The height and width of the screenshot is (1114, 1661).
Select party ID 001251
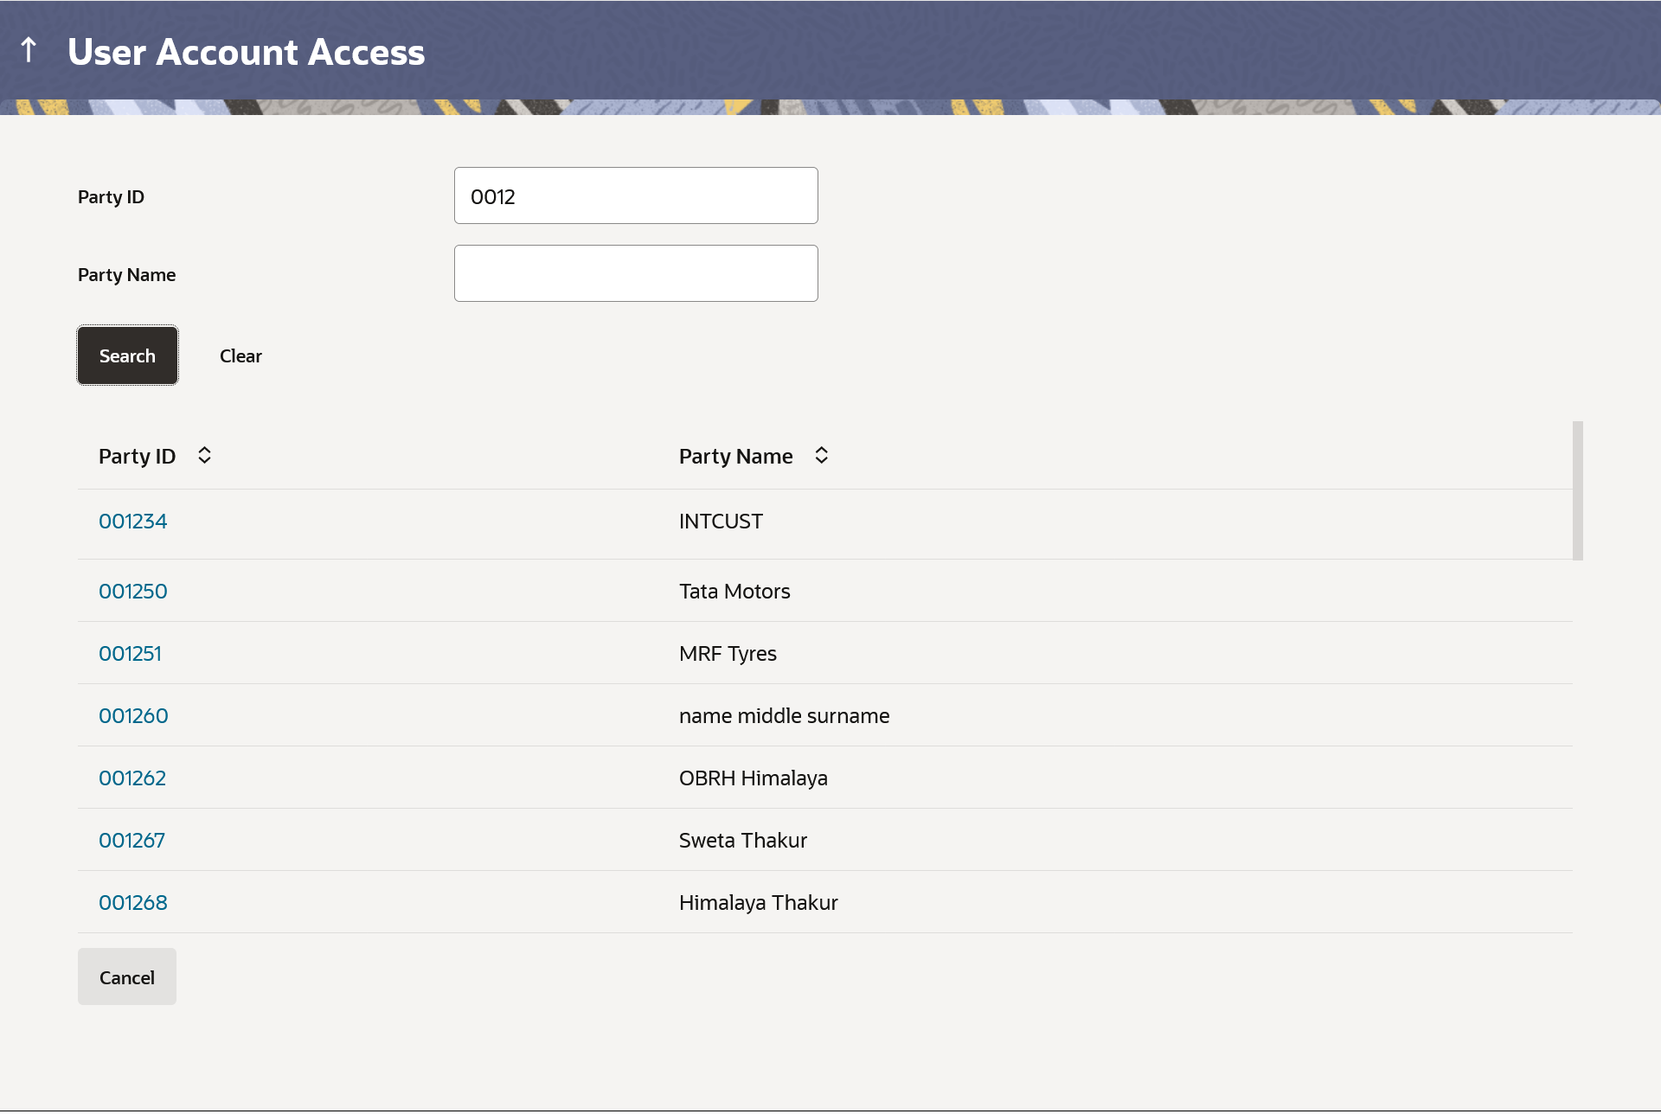tap(130, 654)
